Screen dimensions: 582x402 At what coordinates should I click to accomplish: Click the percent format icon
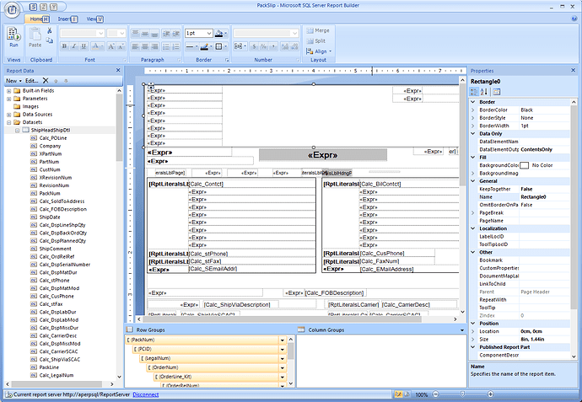(x=263, y=46)
